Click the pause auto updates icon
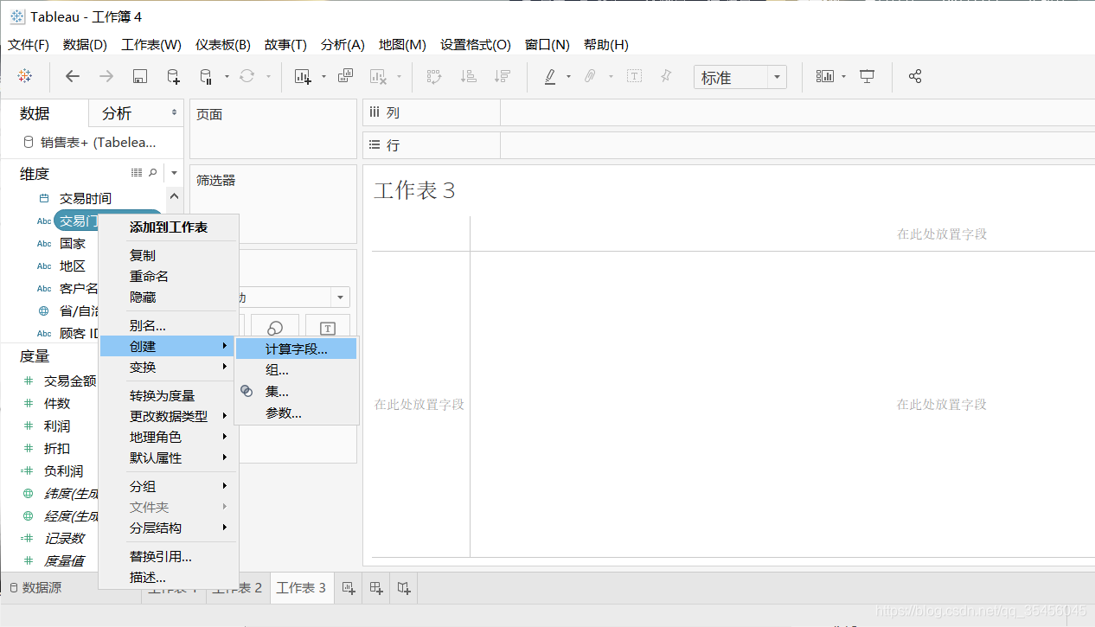 tap(206, 76)
